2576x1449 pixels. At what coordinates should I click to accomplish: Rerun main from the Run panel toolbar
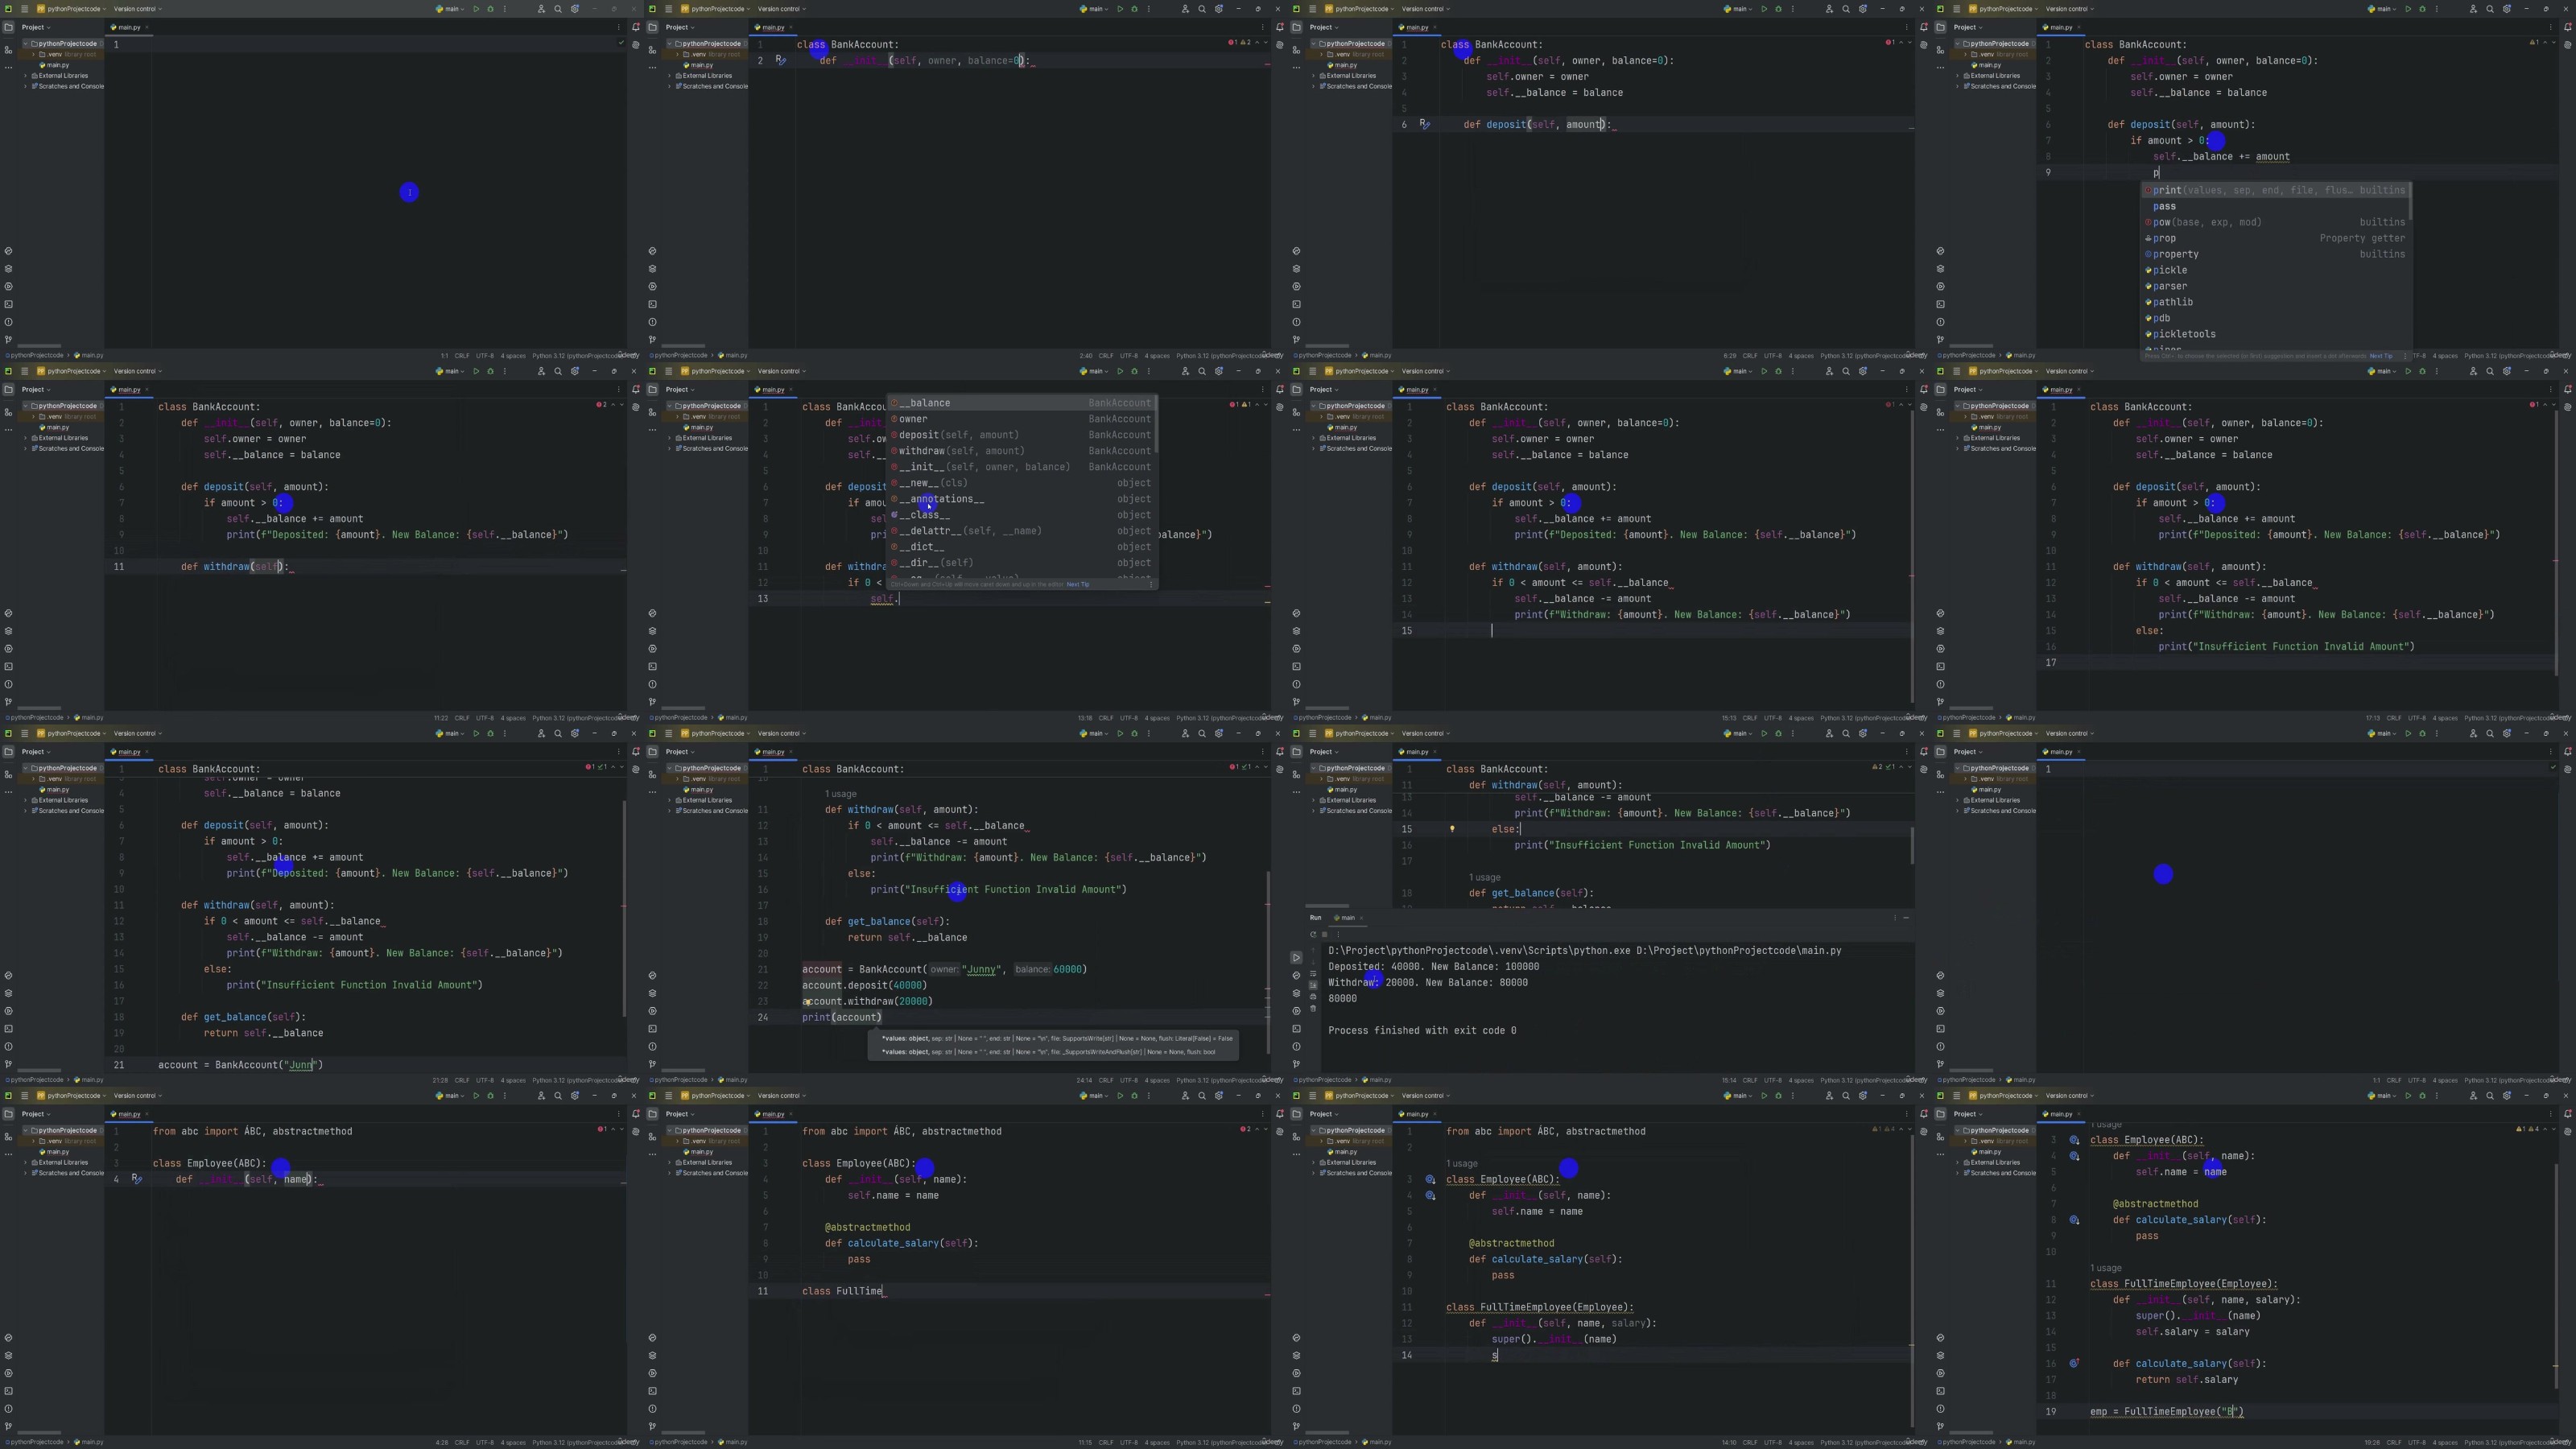pos(1314,935)
